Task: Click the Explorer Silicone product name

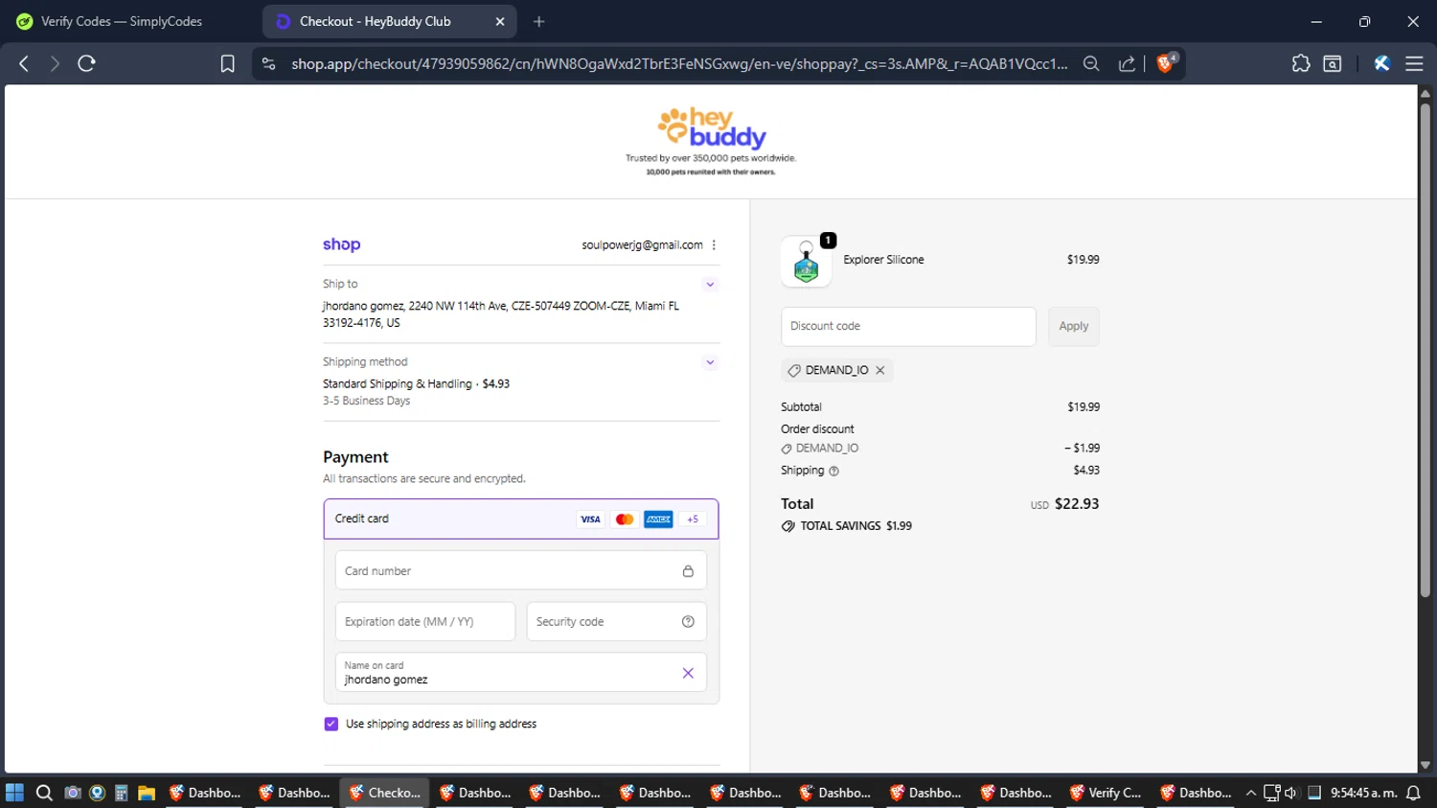Action: (883, 260)
